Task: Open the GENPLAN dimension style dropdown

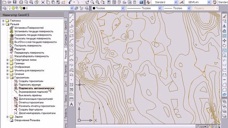Action: [209, 2]
